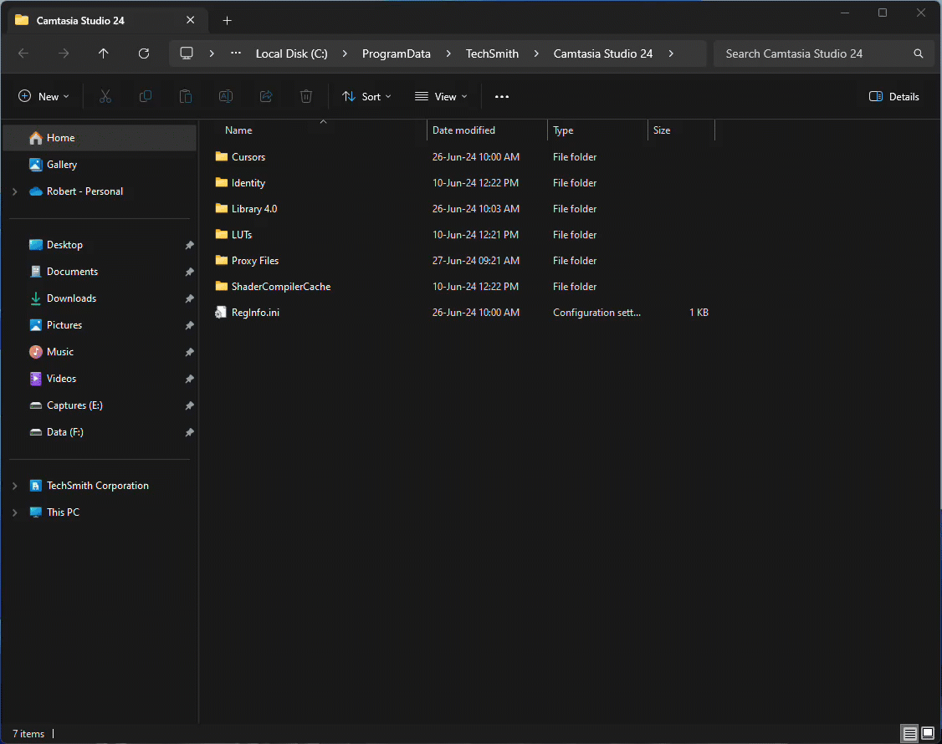Image resolution: width=942 pixels, height=744 pixels.
Task: Click the Rename icon in the toolbar
Action: pos(225,95)
